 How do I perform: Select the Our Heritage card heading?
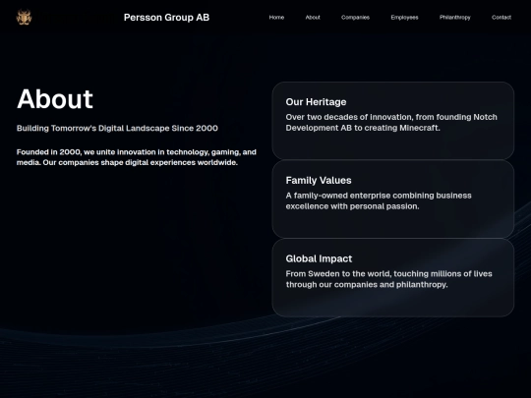click(316, 102)
